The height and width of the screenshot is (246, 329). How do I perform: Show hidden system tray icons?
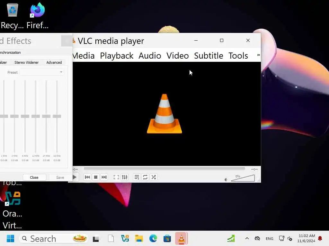tap(247, 238)
